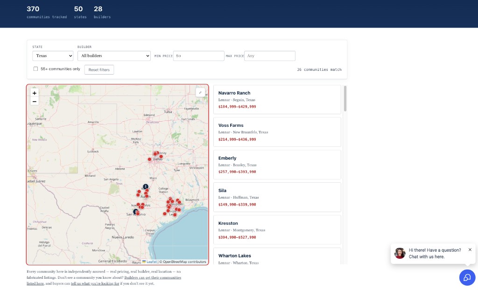Reset filters button
Viewport: 478px width, 290px height.
point(99,70)
